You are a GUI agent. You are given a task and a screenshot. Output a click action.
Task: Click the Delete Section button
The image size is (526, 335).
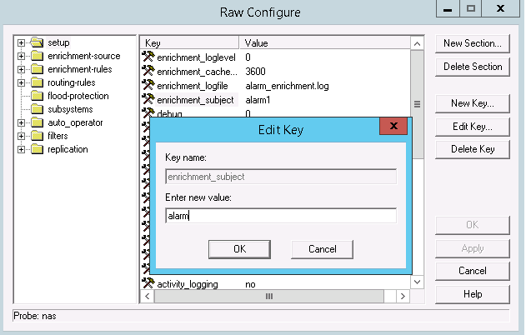[473, 67]
